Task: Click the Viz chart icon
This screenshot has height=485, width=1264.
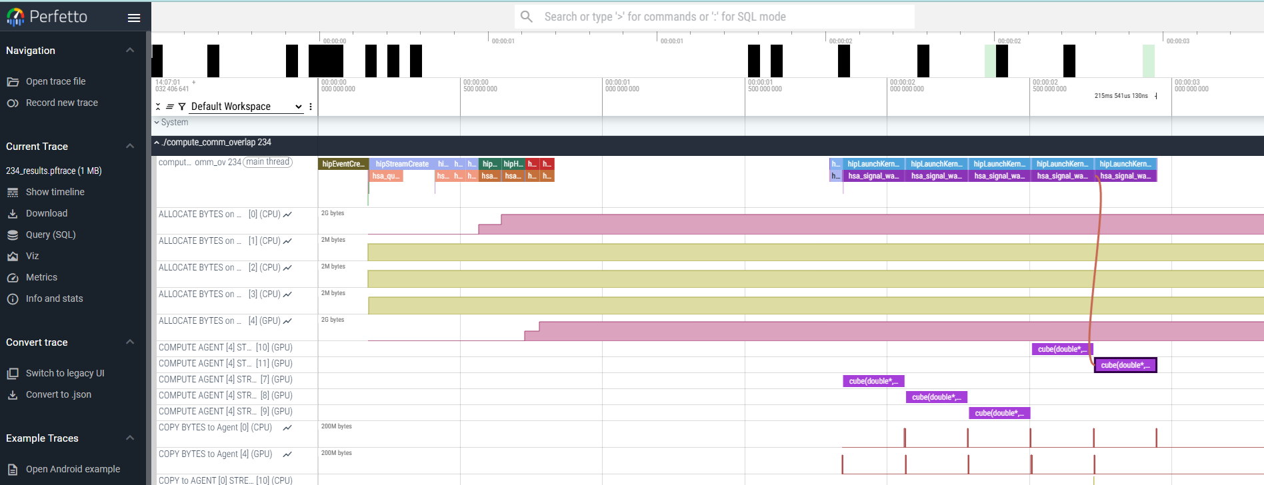Action: (x=13, y=256)
